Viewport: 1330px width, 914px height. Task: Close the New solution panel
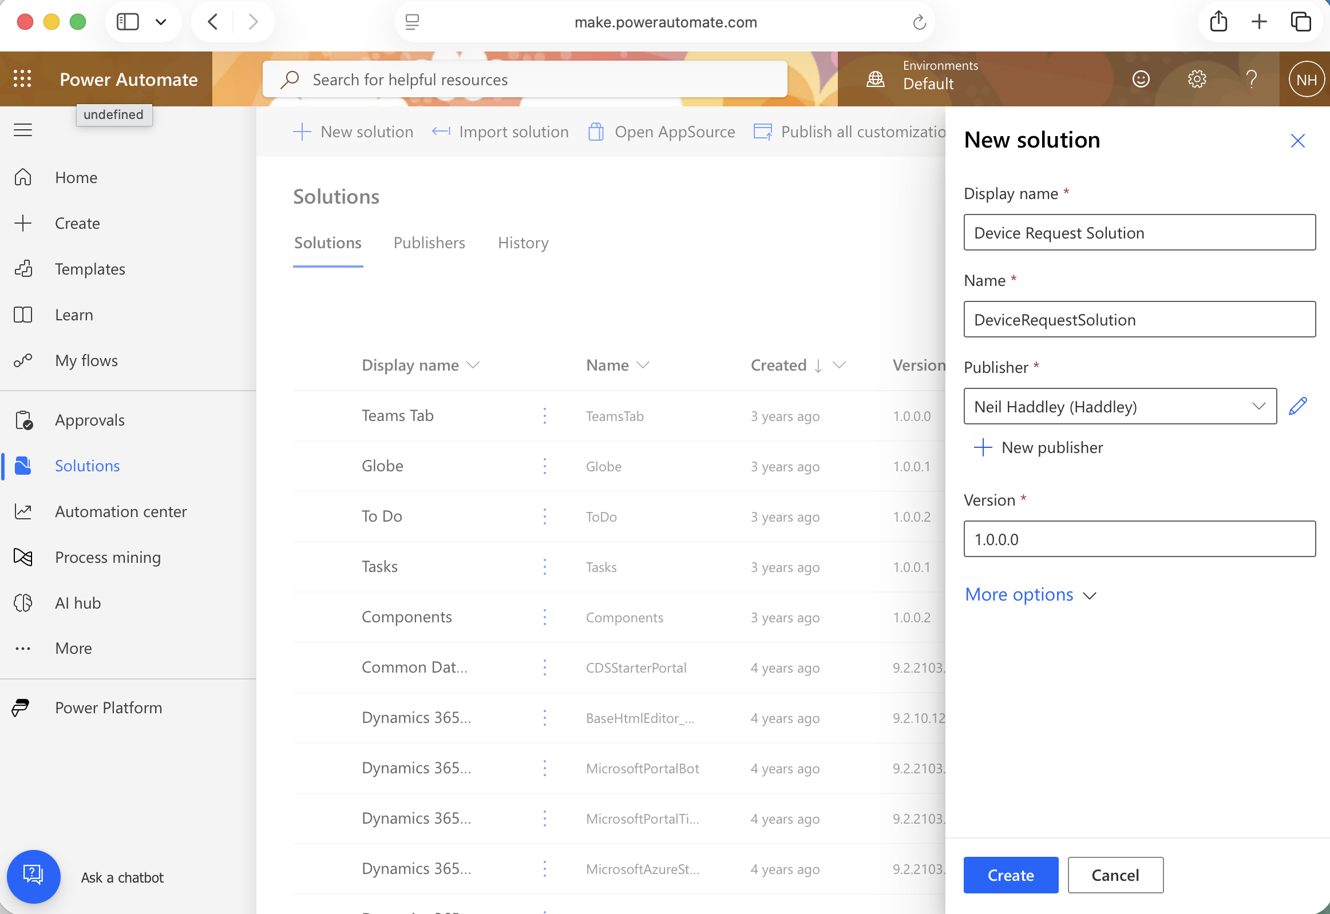coord(1297,141)
